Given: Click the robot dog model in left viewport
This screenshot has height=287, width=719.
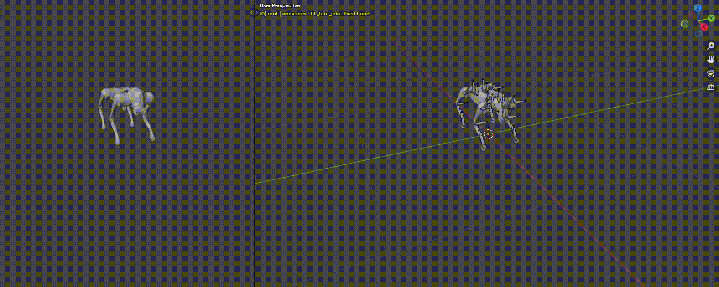Looking at the screenshot, I should pyautogui.click(x=127, y=116).
